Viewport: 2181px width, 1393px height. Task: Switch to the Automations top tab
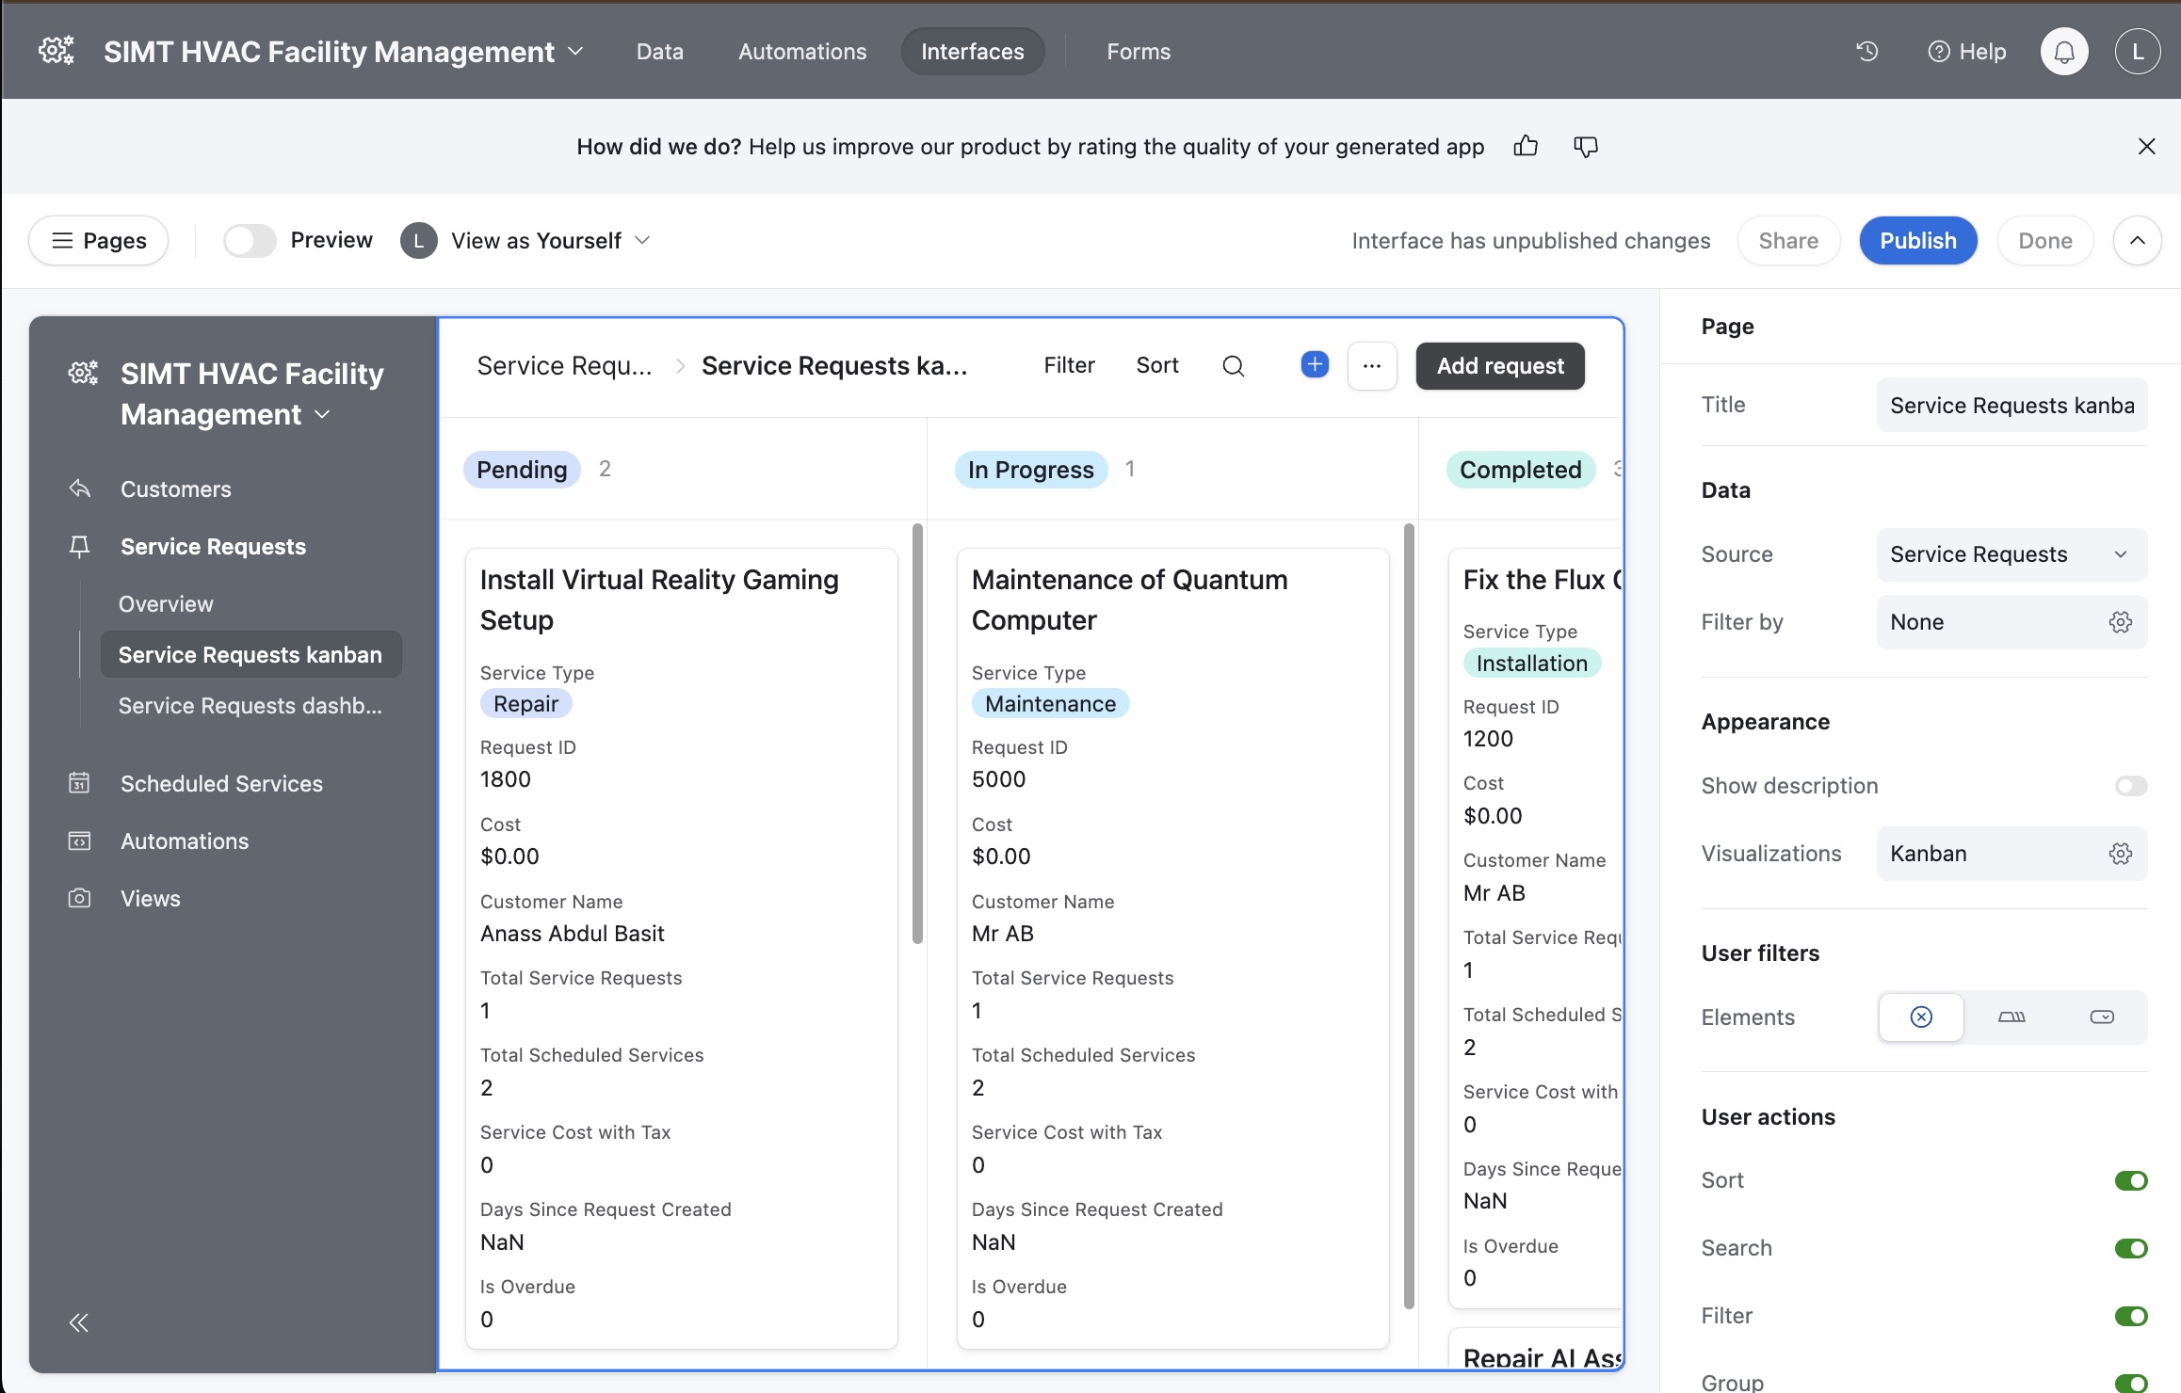[x=802, y=52]
